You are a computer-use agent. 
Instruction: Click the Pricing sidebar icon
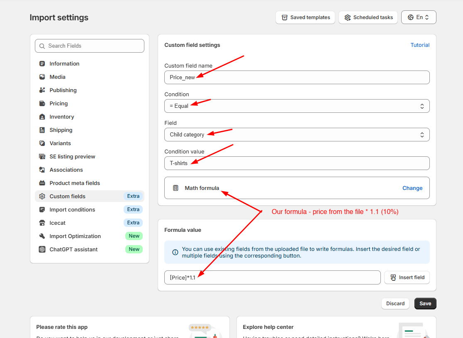point(42,104)
